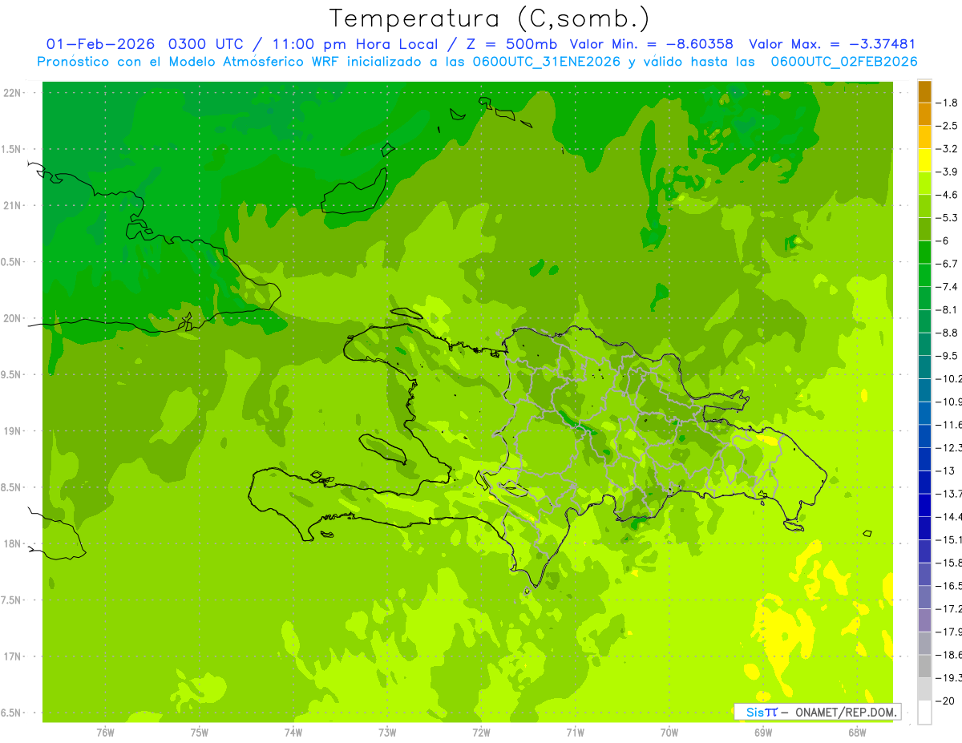
Task: Click the "70W" longitude label
Action: tap(669, 732)
